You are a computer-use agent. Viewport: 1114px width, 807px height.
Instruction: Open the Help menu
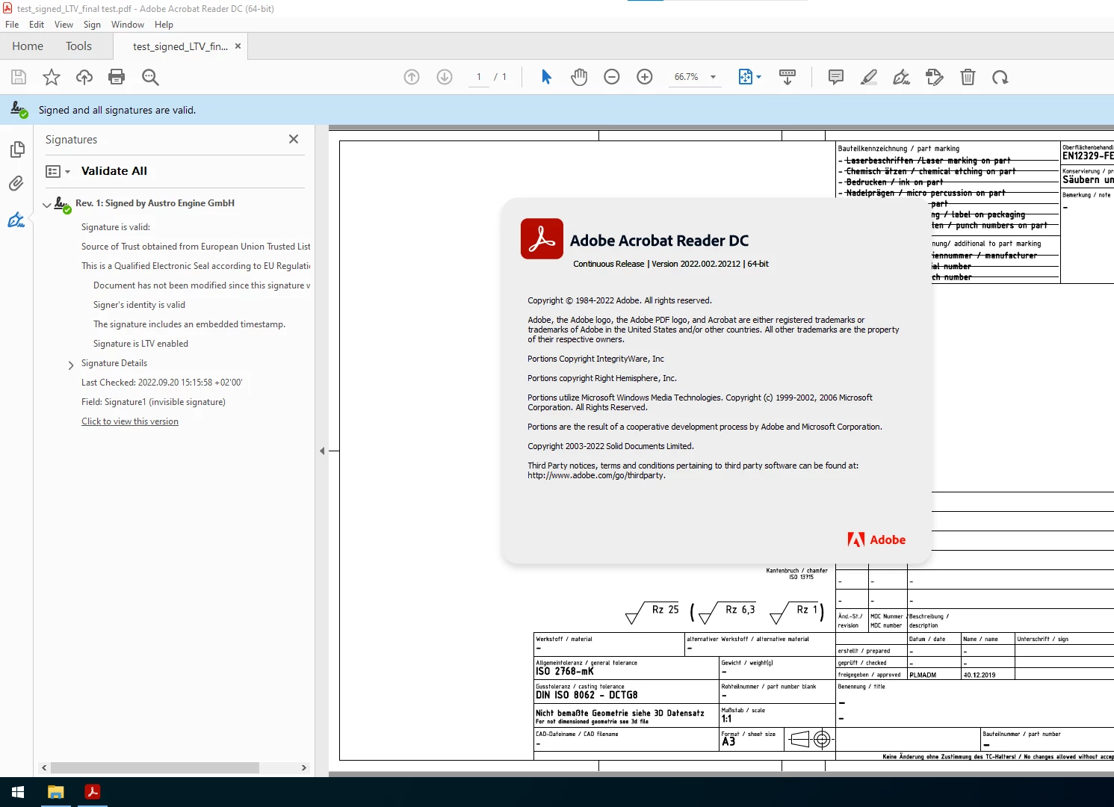(x=164, y=25)
